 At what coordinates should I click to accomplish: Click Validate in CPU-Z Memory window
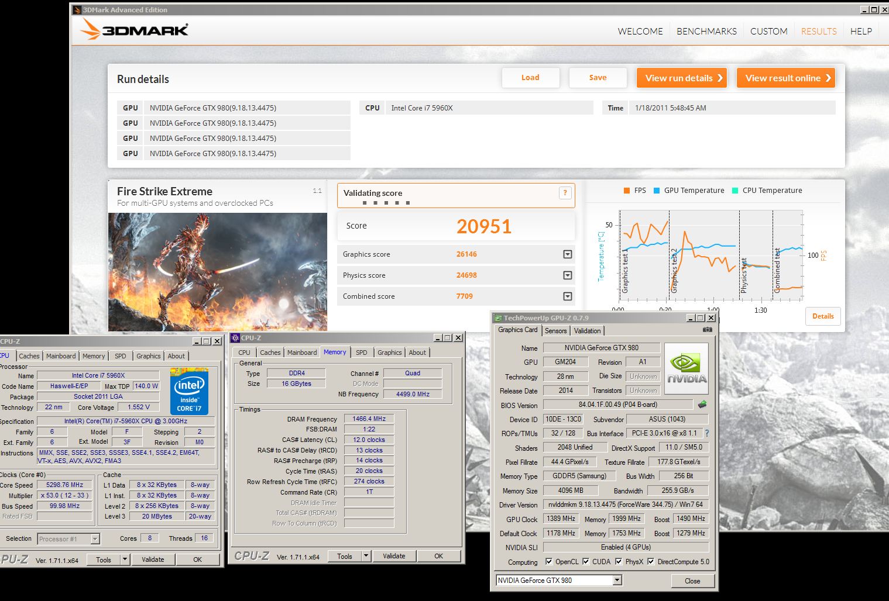click(x=394, y=556)
